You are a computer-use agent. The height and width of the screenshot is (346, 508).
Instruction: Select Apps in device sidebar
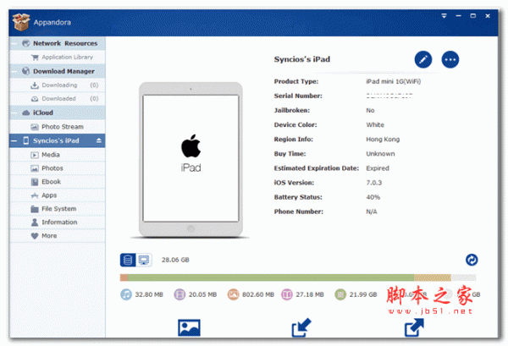[57, 195]
